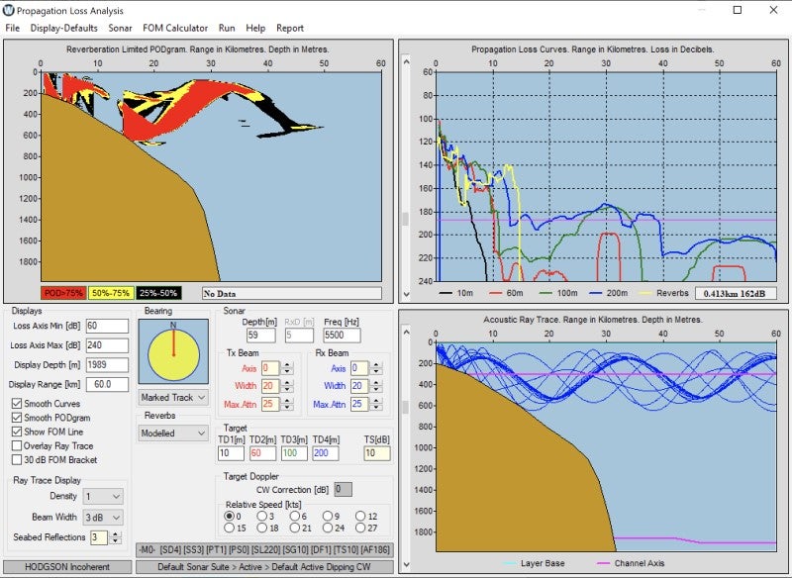Viewport: 792px width, 578px height.
Task: Open the FOM Calculator menu
Action: pos(174,28)
